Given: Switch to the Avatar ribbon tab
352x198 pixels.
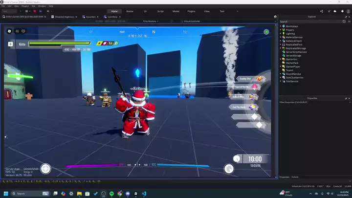Looking at the screenshot, I should (x=130, y=11).
